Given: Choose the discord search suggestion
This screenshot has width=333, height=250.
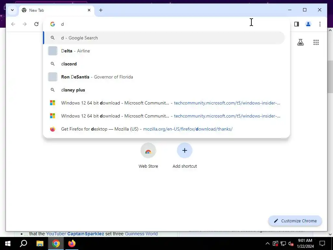Looking at the screenshot, I should point(164,64).
